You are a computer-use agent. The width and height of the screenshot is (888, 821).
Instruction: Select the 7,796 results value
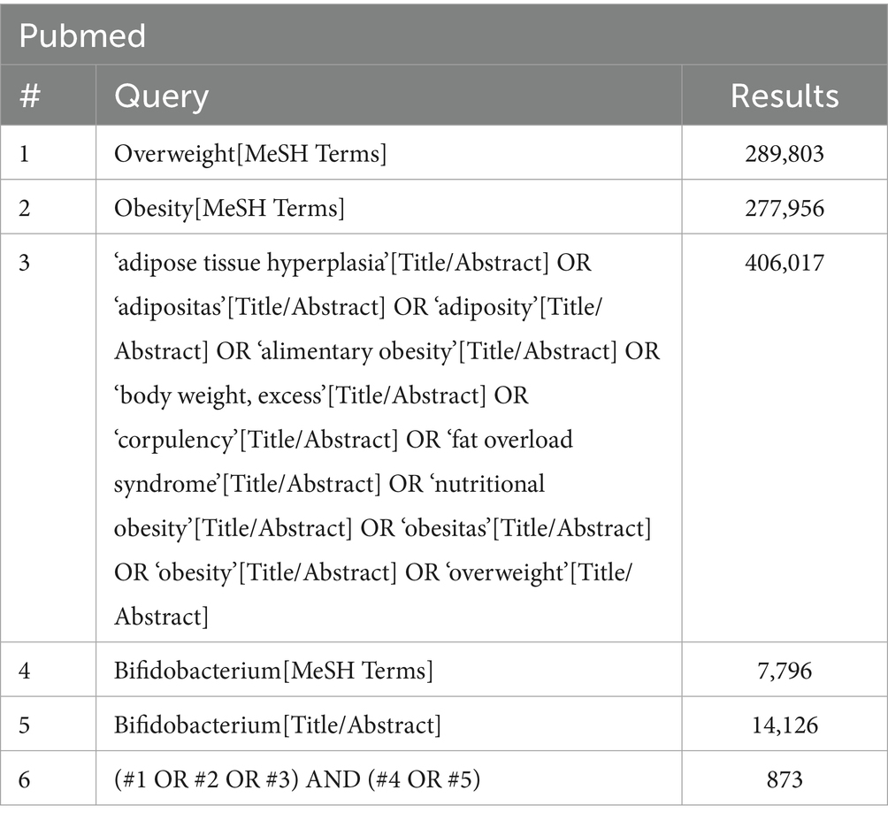click(x=784, y=671)
